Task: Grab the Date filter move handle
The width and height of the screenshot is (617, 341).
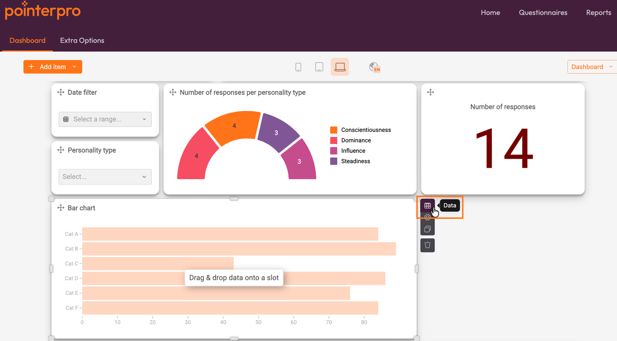Action: [61, 92]
